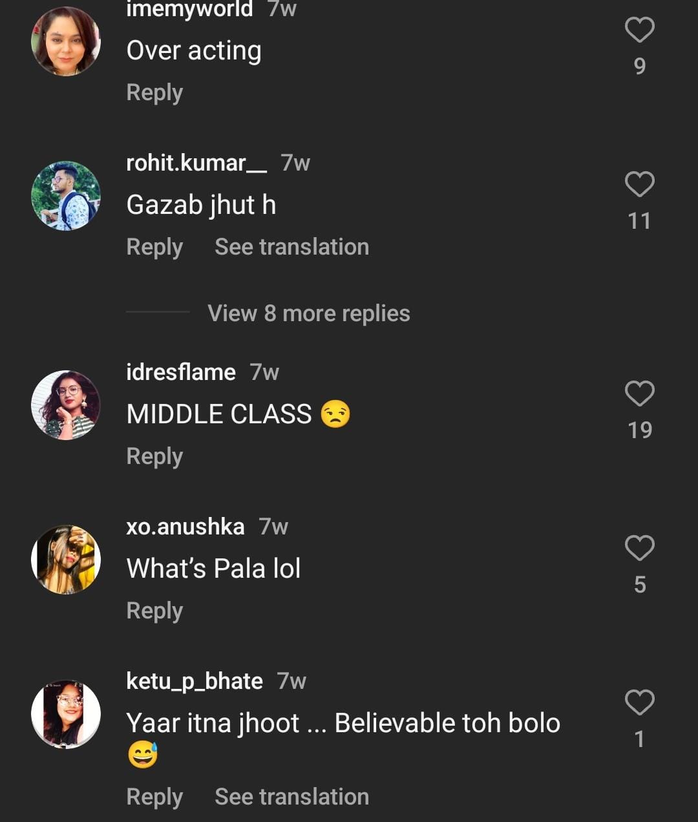Open the xo.anushka username

(x=185, y=527)
